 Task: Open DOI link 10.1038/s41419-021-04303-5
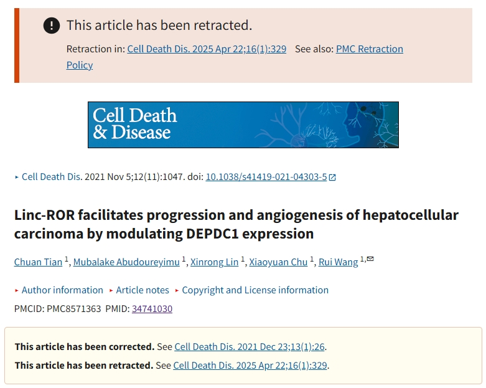point(266,177)
